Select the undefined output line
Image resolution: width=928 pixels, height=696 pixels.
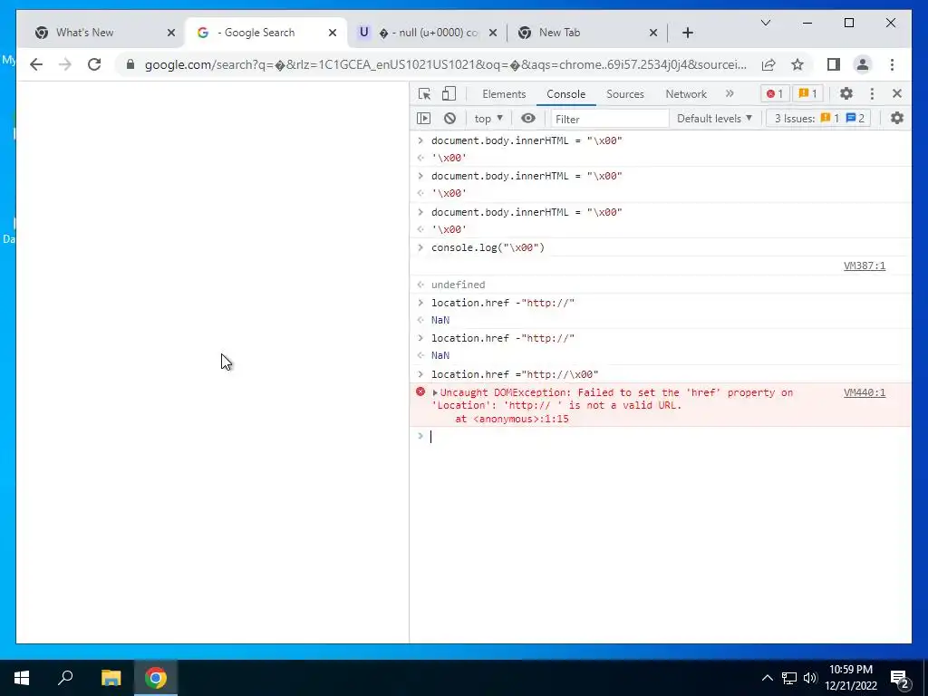pos(458,285)
